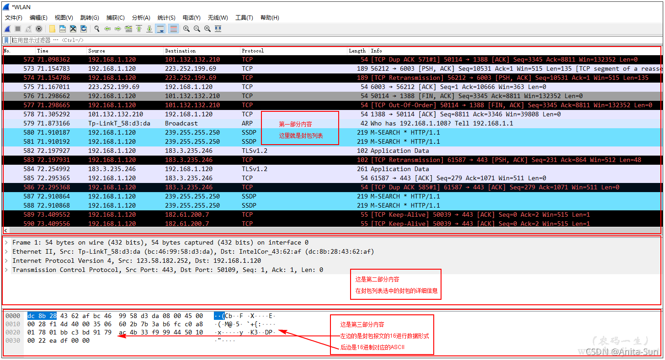The image size is (665, 360).
Task: Sort by the Source column header
Action: [x=125, y=51]
